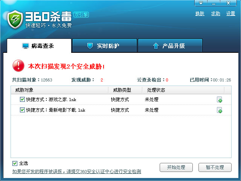Image resolution: width=241 pixels, height=181 pixels.
Task: Open the 求助 help link
Action: 215,14
